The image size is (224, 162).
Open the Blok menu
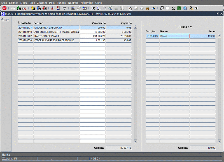click(x=32, y=3)
